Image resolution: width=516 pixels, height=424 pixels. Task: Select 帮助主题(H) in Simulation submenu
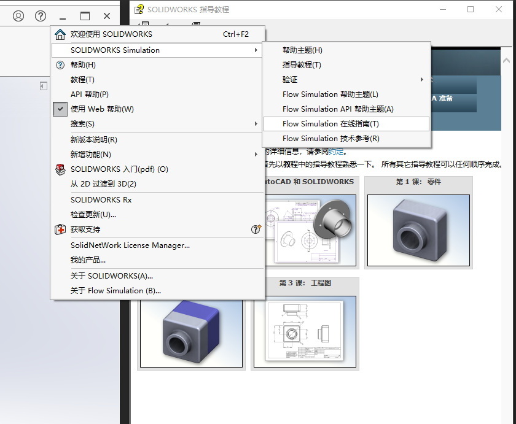346,50
